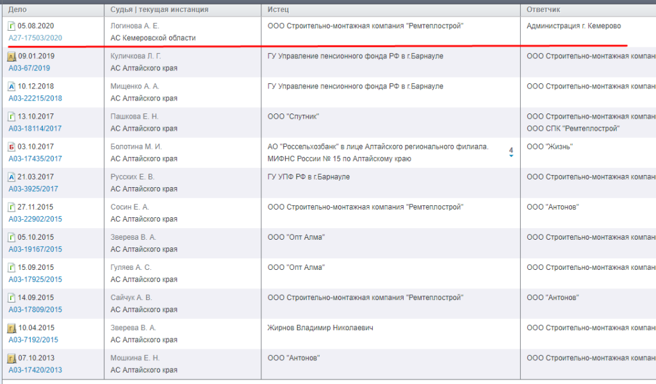656x384 pixels.
Task: Click civil case icon beside 10.04.2015
Action: [12, 328]
